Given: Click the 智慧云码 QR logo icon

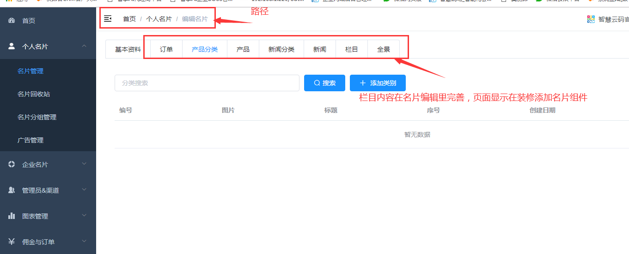Looking at the screenshot, I should click(x=591, y=19).
